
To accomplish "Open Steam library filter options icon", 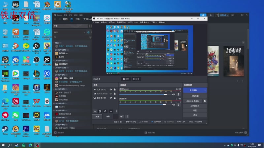I will [90, 37].
